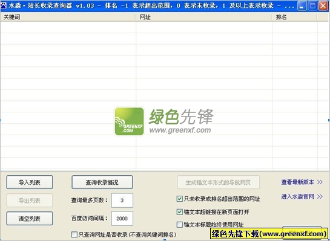Sort by the 关键词 column header
The width and height of the screenshot is (330, 241).
click(x=68, y=17)
